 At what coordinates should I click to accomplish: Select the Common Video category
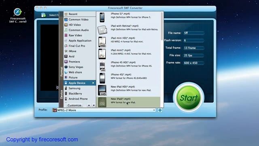[80, 19]
